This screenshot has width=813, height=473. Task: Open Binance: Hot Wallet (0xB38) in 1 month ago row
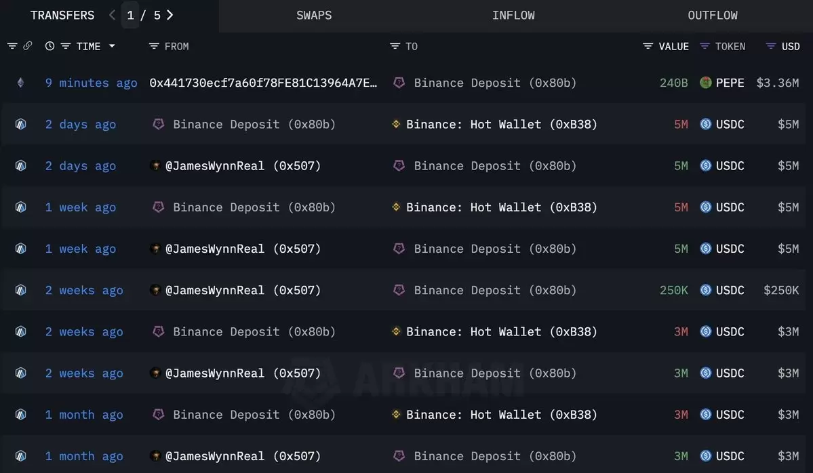(501, 415)
